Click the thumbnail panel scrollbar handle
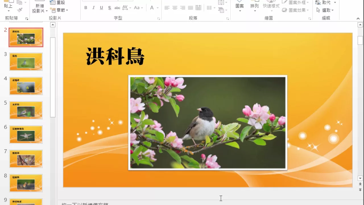 click(53, 77)
